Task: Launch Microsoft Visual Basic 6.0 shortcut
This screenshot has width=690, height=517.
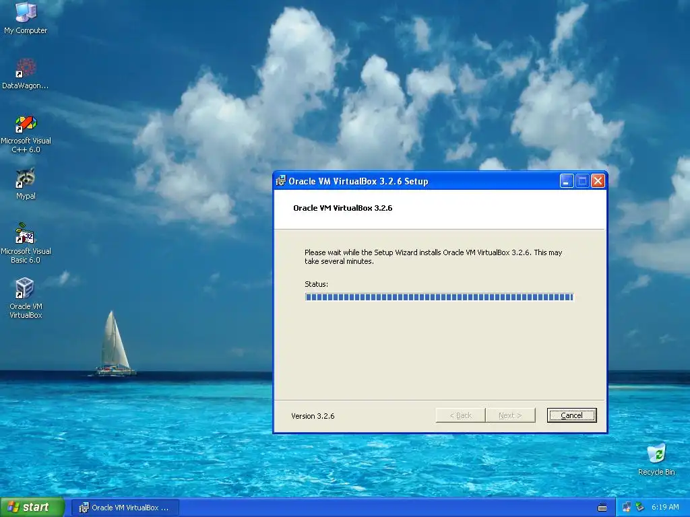Action: (x=26, y=243)
